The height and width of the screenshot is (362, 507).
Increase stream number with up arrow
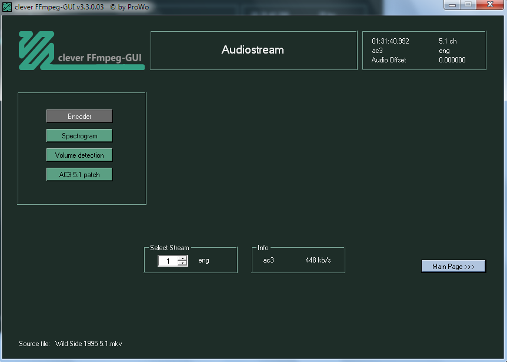(x=183, y=258)
